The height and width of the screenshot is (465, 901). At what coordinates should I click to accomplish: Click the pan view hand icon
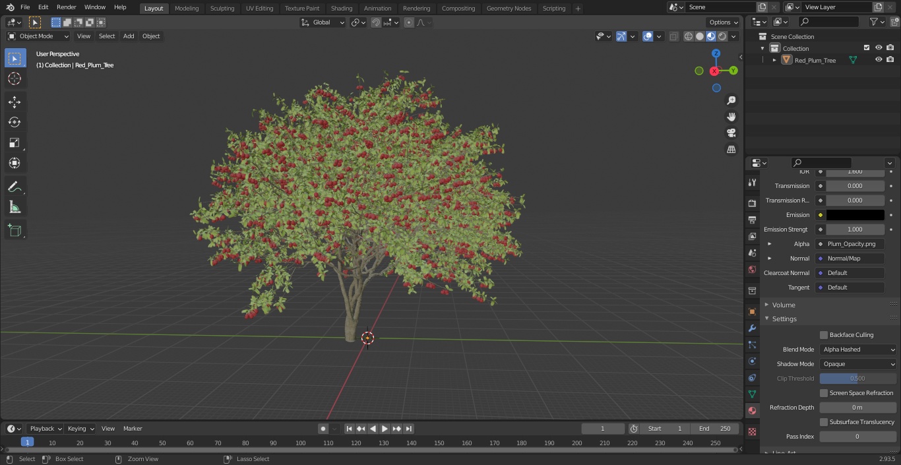point(731,117)
